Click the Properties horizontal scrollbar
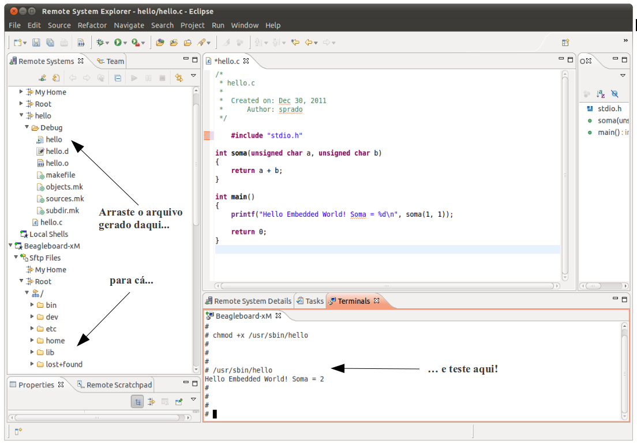 100,417
